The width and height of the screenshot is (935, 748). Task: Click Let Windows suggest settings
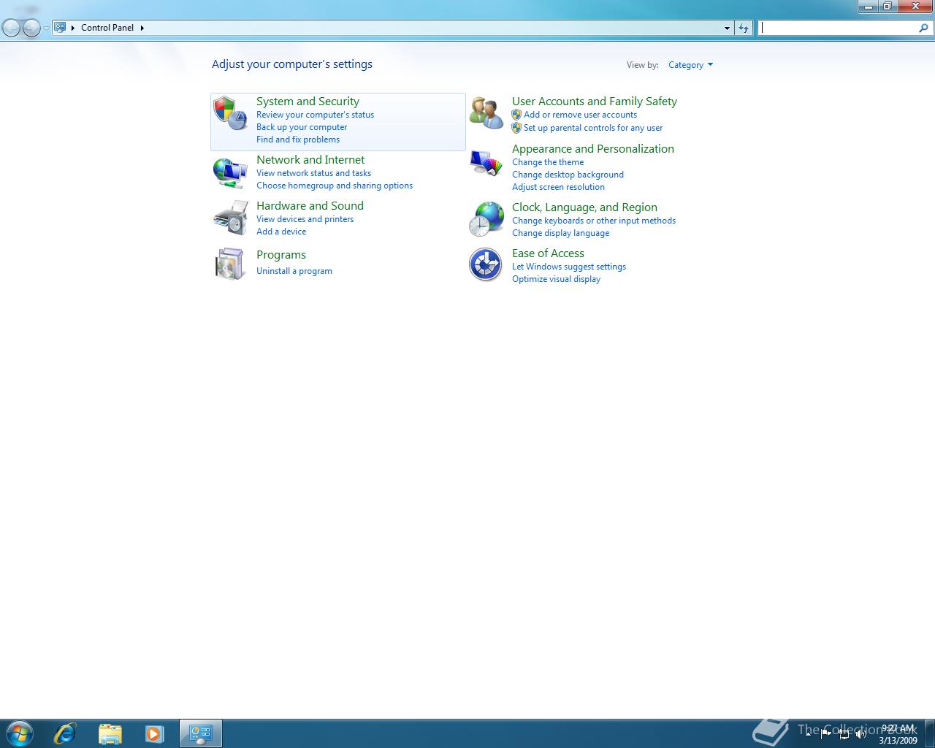click(569, 267)
